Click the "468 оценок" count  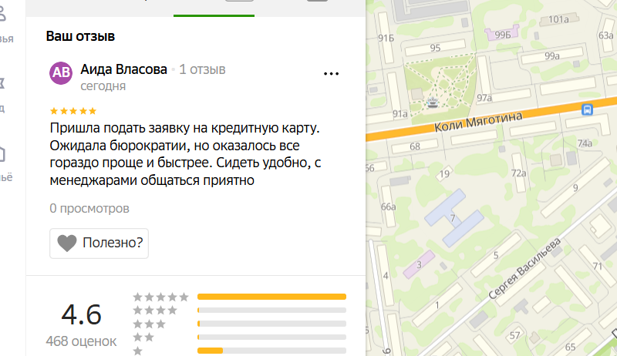81,341
